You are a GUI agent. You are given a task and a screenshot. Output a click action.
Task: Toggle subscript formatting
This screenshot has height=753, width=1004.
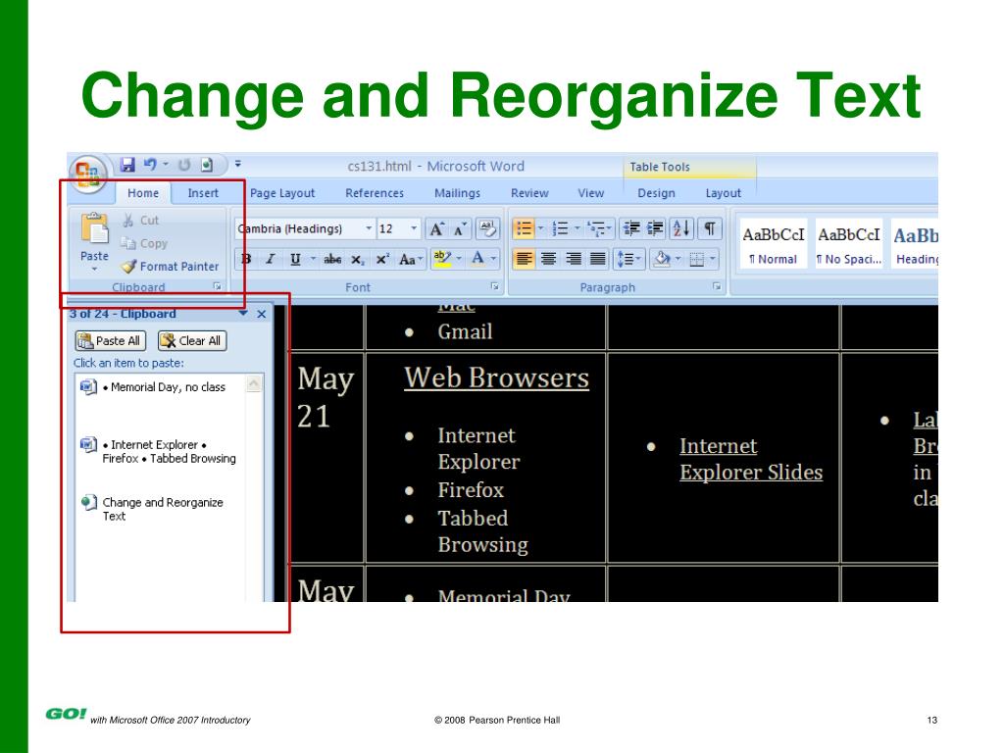coord(357,259)
